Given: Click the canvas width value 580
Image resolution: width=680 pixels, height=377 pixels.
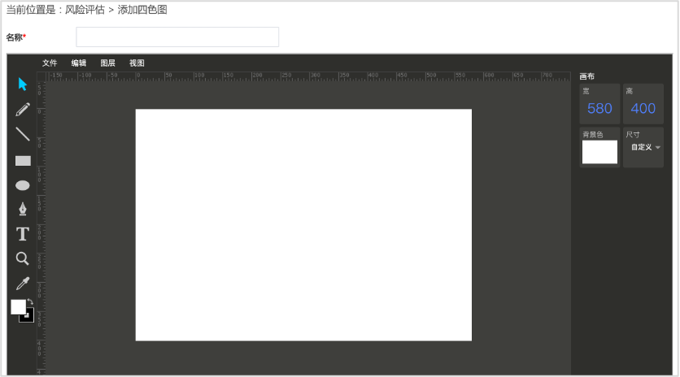Looking at the screenshot, I should (599, 108).
